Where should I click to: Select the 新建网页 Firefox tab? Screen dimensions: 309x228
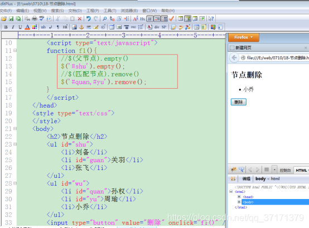point(268,47)
